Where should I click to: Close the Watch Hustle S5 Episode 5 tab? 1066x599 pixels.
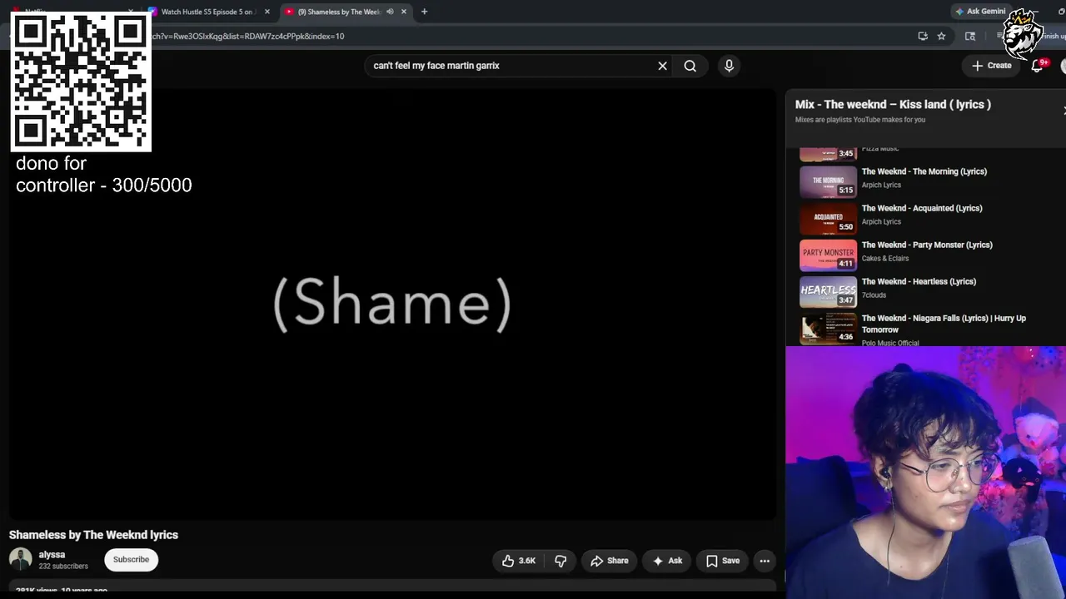coord(267,12)
